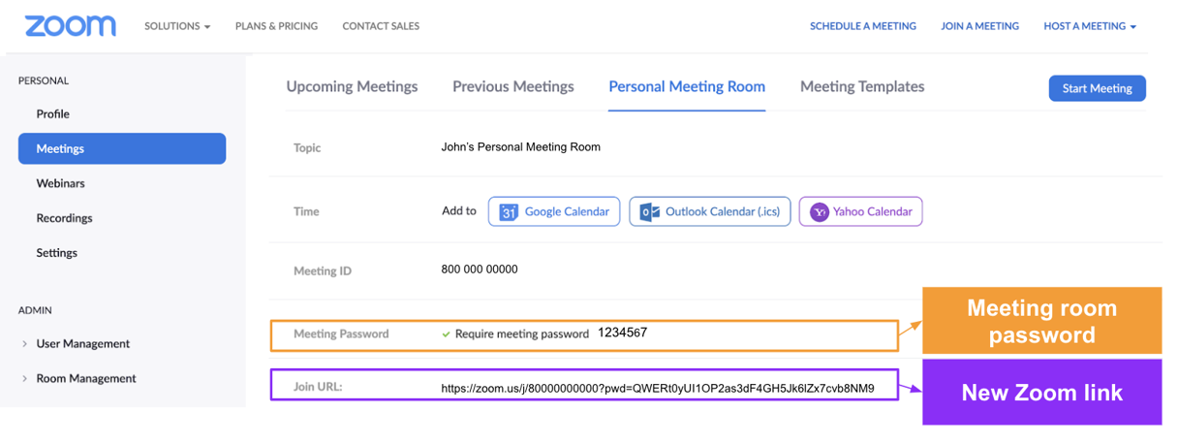
Task: Click the Yahoo Calendar icon
Action: pyautogui.click(x=820, y=211)
